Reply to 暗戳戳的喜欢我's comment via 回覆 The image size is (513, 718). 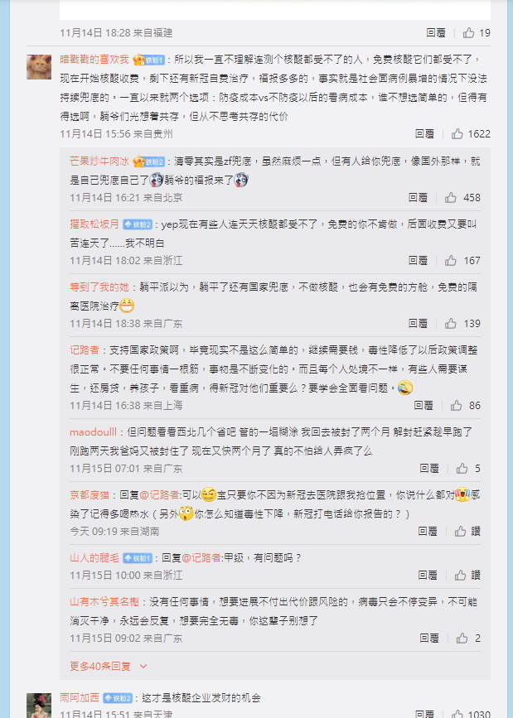(x=424, y=133)
